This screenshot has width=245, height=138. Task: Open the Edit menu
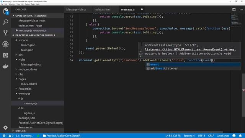(x=6, y=4)
